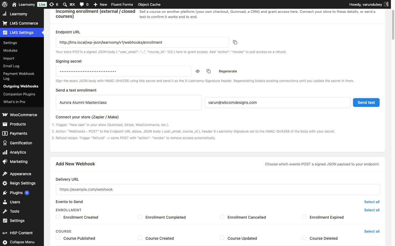Copy the Endpoint URL with copy icon
Screen dimensions: 395x246
pyautogui.click(x=235, y=42)
